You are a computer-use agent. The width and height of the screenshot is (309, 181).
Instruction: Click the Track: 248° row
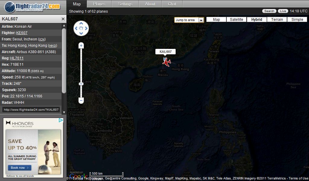coord(31,84)
